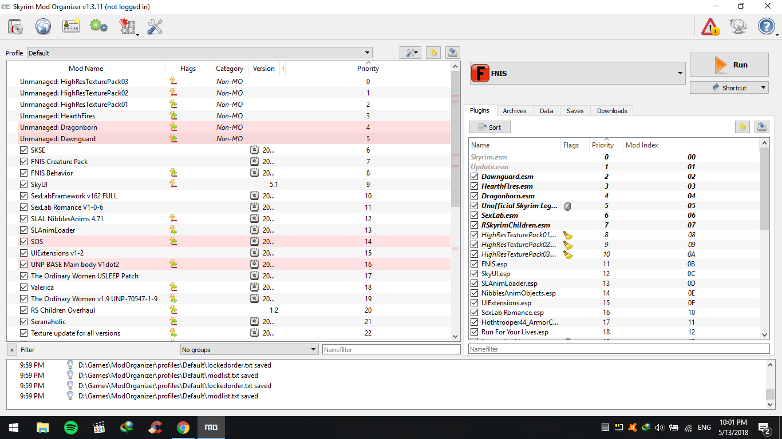Select the Unmanaged: Dragonborn row
The width and height of the screenshot is (782, 439).
tap(229, 127)
